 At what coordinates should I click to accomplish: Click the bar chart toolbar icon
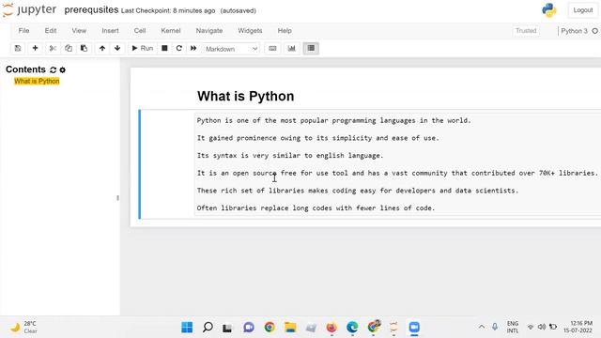click(292, 48)
